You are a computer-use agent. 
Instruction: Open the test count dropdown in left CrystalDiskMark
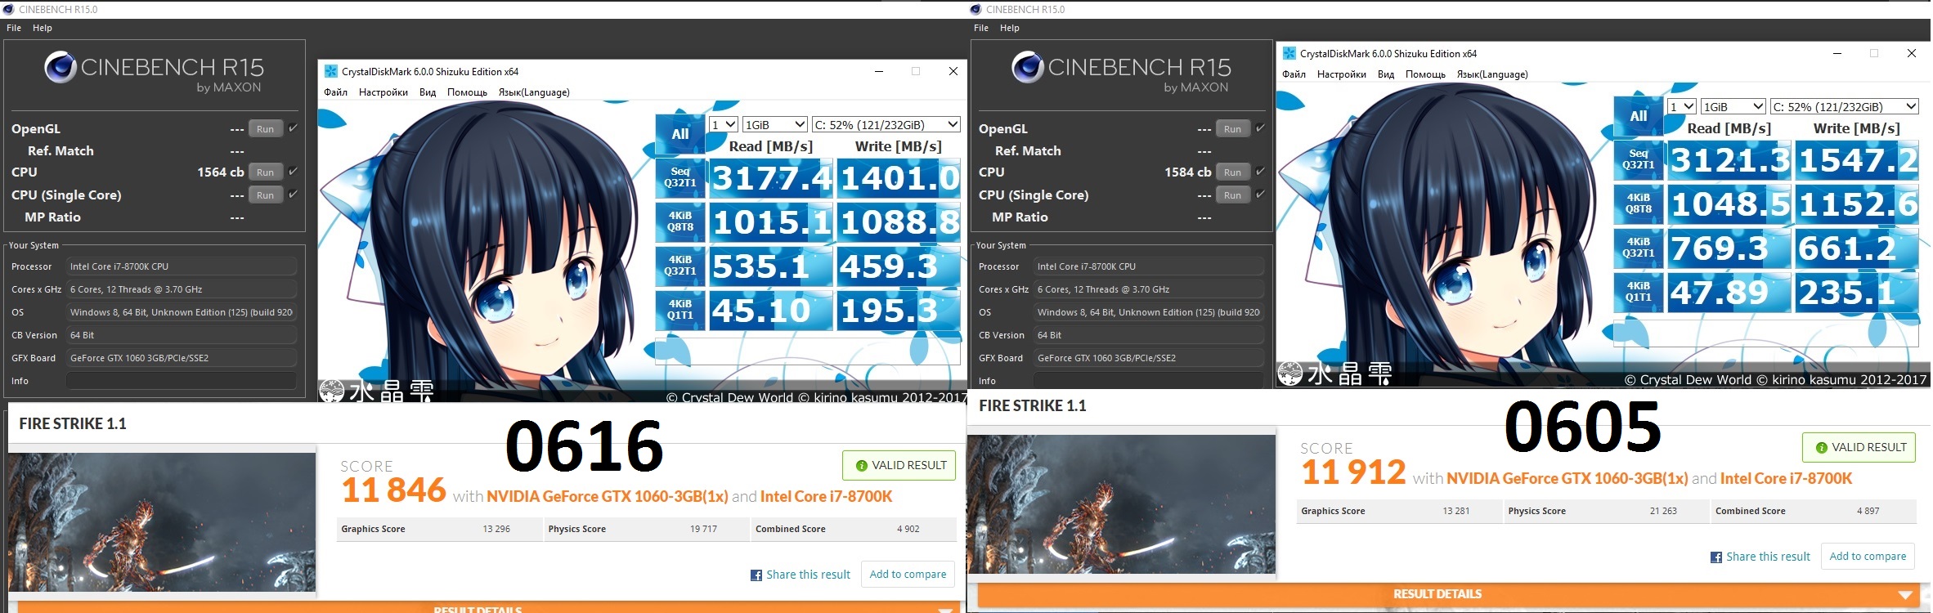tap(724, 124)
